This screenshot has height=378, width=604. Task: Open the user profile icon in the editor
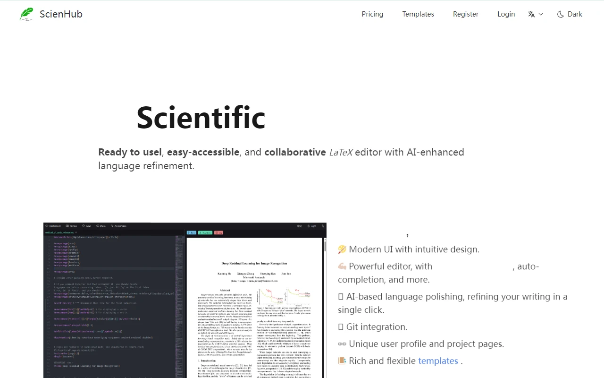(323, 226)
